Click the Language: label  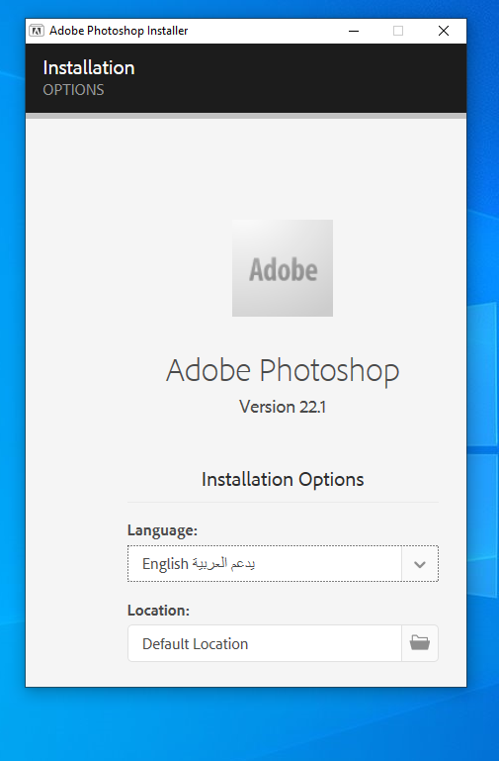click(x=162, y=530)
